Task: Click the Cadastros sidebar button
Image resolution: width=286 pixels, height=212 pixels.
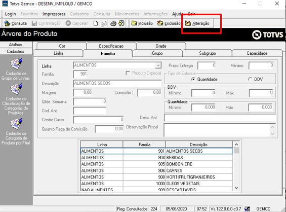Action: (16, 52)
